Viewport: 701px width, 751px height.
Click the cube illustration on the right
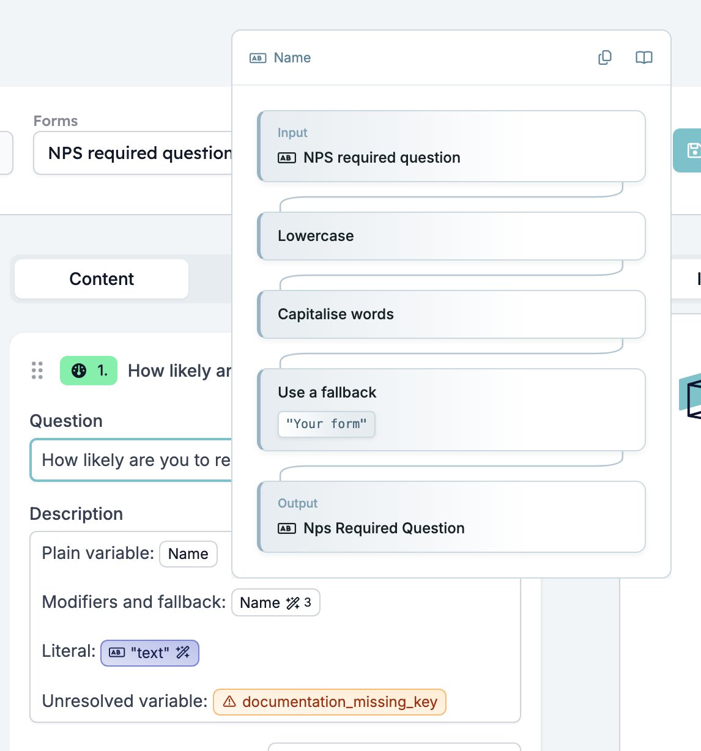(690, 396)
